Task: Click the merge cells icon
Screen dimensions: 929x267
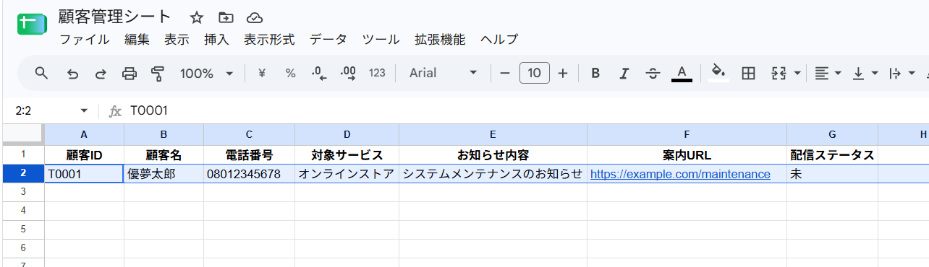Action: 779,73
